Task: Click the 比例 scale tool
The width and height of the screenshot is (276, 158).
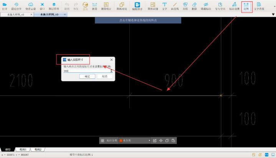Action: (246, 6)
